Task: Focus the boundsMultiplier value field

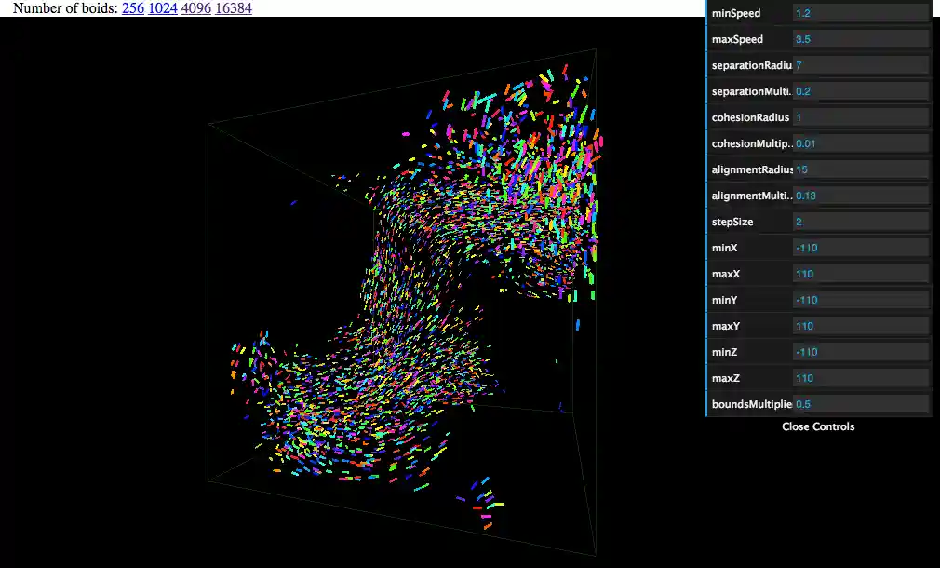Action: coord(860,405)
